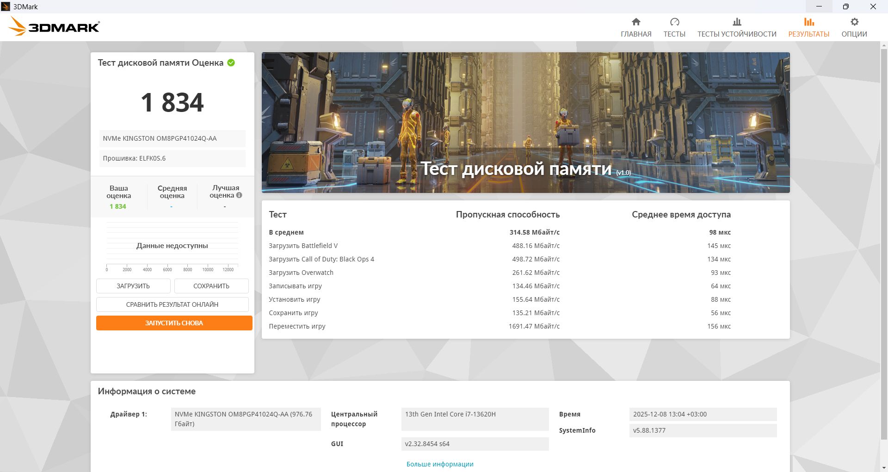The width and height of the screenshot is (888, 472).
Task: Click the Информация о системе heading
Action: (x=147, y=391)
